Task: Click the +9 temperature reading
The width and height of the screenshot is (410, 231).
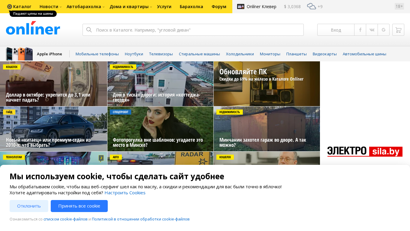Action: click(x=320, y=6)
